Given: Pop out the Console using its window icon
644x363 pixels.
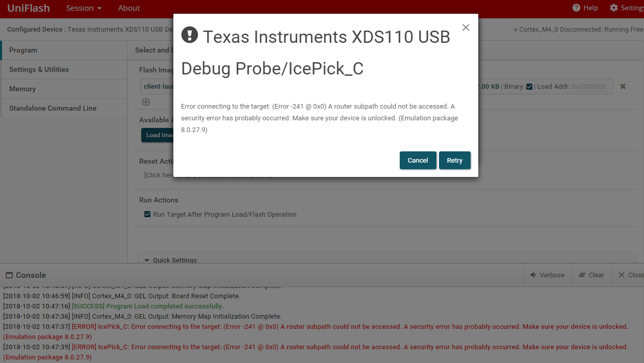Looking at the screenshot, I should coord(9,275).
